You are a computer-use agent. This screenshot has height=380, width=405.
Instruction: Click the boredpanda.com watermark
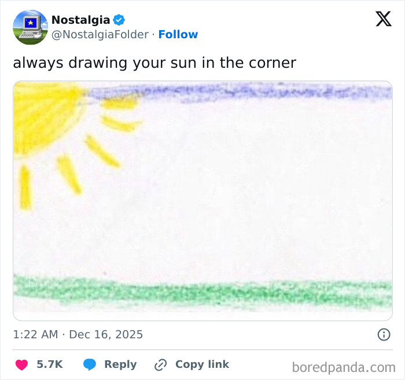point(344,367)
